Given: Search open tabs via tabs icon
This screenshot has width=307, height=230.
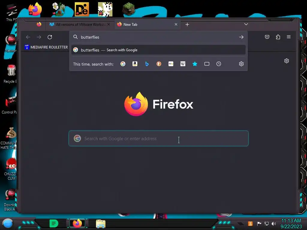Looking at the screenshot, I should point(207,64).
